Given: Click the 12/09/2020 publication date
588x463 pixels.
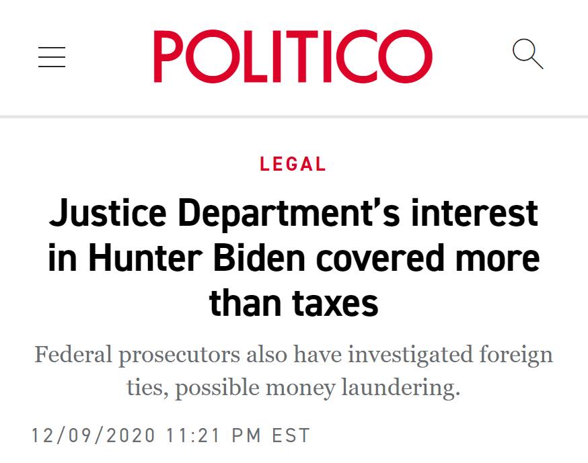Looking at the screenshot, I should 94,435.
